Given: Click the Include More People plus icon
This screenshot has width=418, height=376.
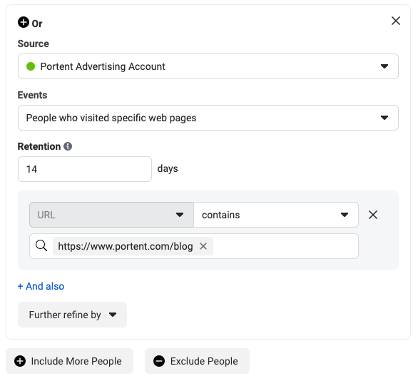Looking at the screenshot, I should tap(20, 361).
